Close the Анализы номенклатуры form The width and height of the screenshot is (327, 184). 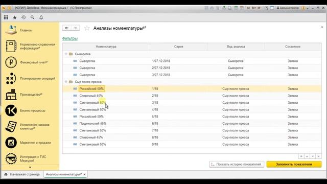point(322,27)
